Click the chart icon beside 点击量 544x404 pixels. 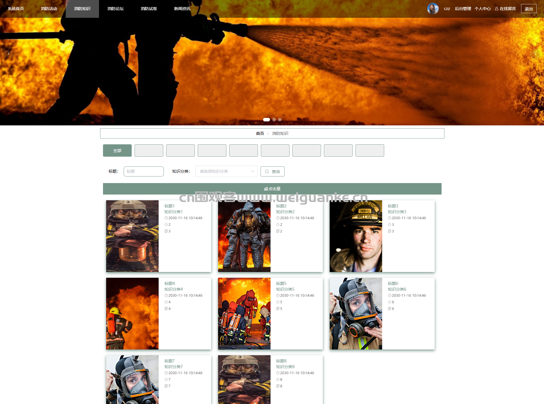tap(266, 189)
